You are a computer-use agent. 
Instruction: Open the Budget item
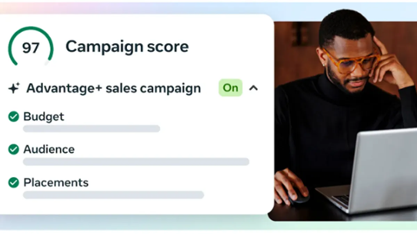pos(44,117)
